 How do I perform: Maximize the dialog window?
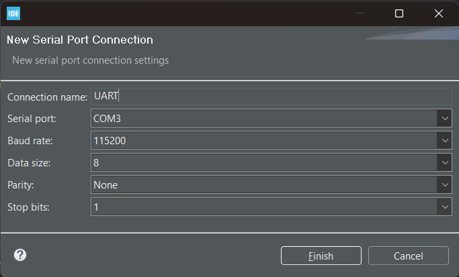(399, 13)
